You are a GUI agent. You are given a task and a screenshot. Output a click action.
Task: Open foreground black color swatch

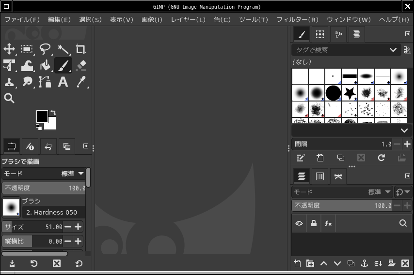(42, 116)
